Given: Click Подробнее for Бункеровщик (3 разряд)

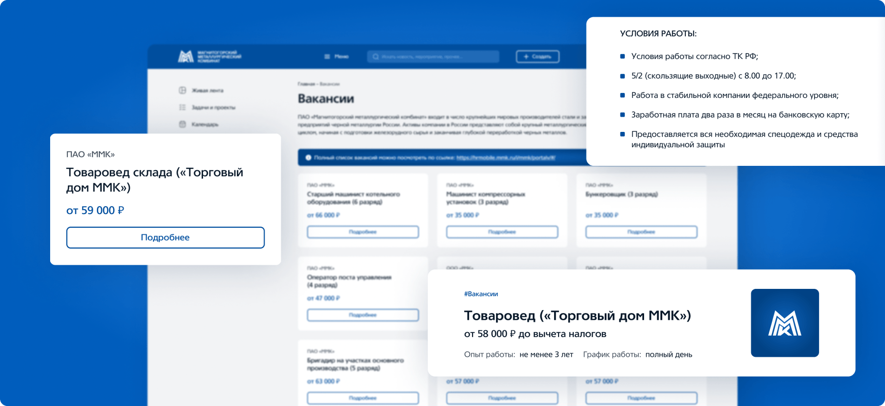Looking at the screenshot, I should point(641,232).
